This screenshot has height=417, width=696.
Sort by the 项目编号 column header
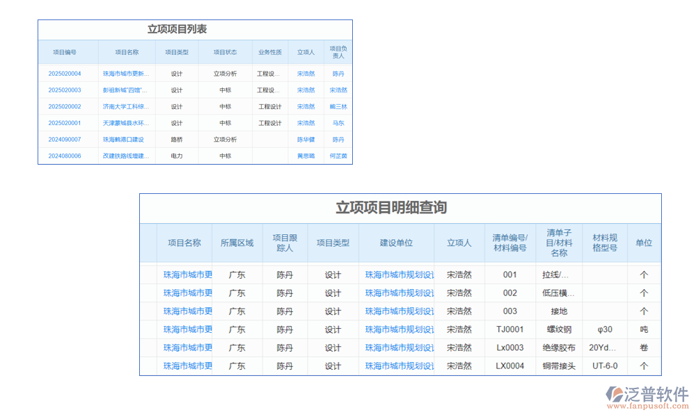click(67, 51)
